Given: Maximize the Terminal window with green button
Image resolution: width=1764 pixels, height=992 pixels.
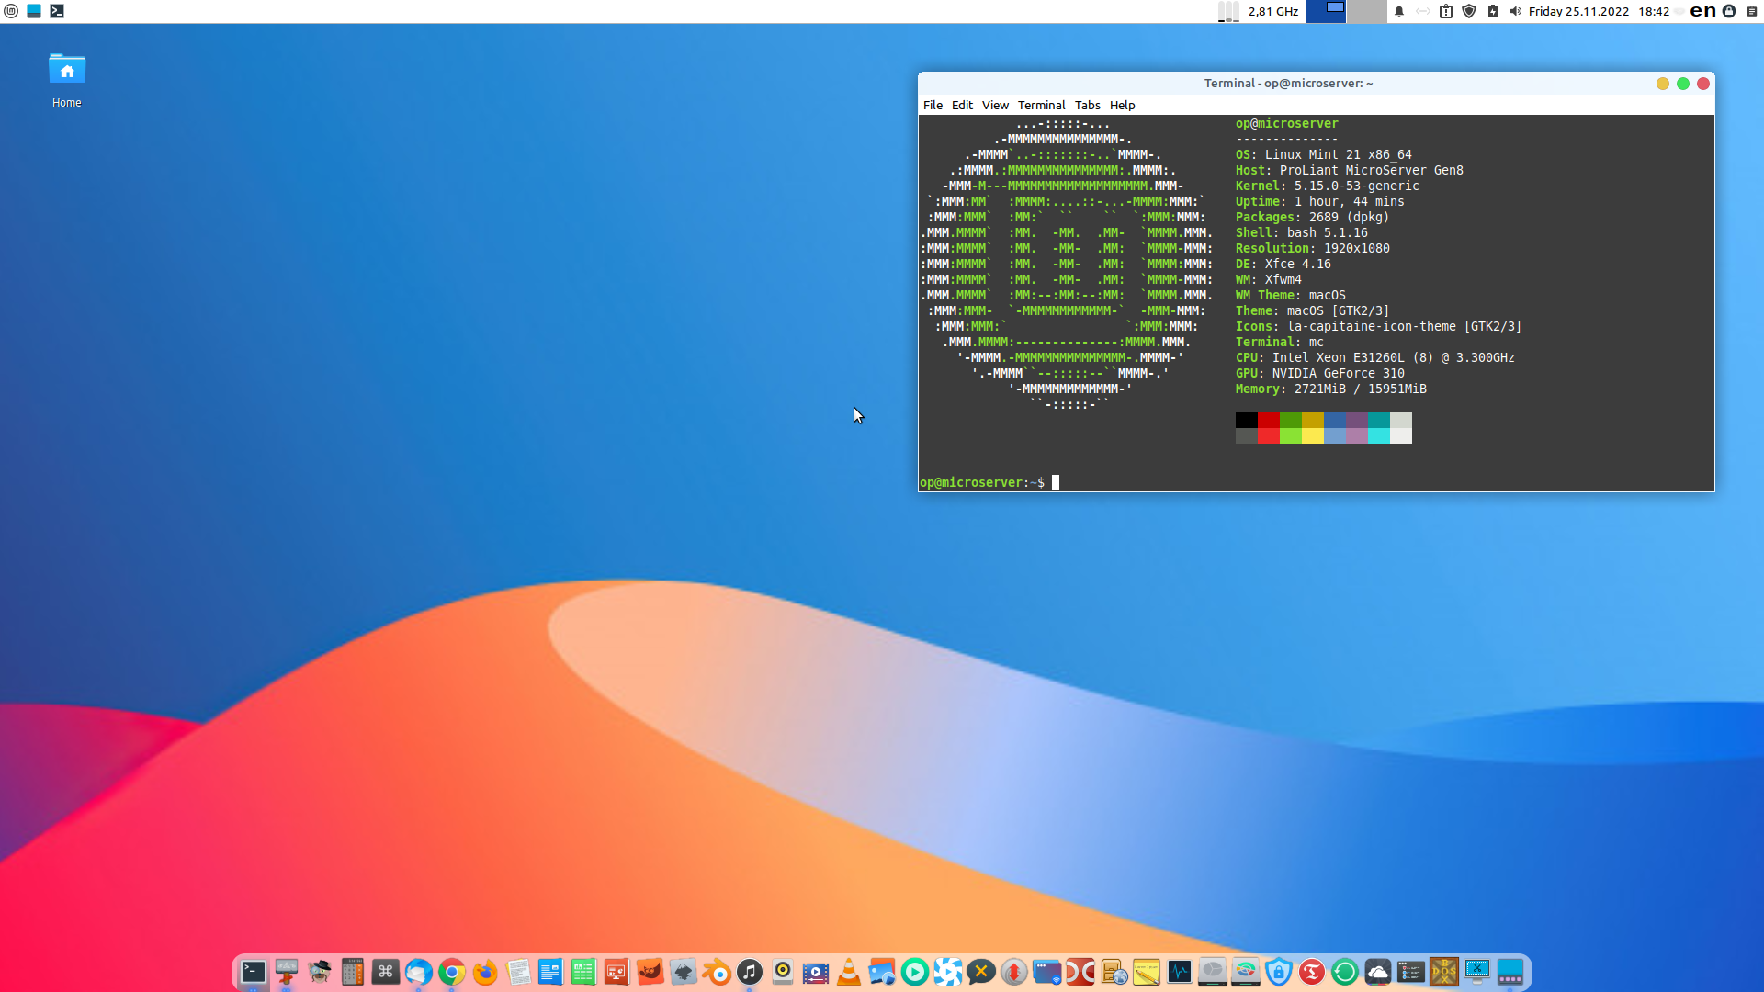Looking at the screenshot, I should 1682,84.
